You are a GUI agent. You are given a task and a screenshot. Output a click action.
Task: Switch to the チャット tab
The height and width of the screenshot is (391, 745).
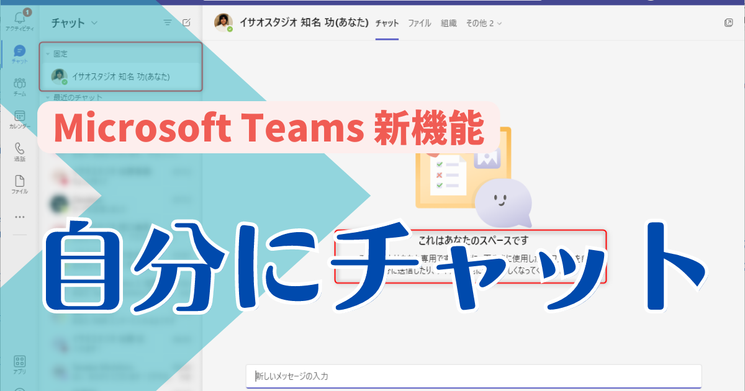tap(387, 23)
